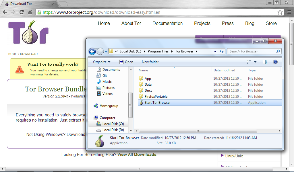
Task: Reload the Tor download page
Action: [x=22, y=12]
